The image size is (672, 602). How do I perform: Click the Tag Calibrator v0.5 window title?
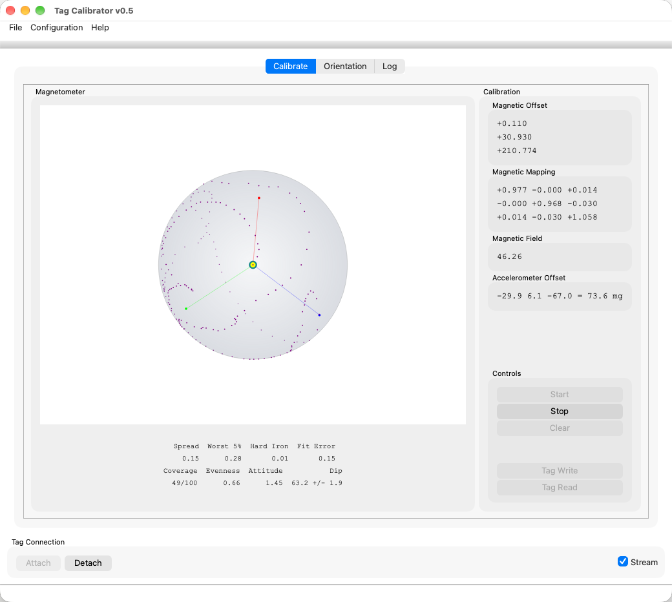click(x=94, y=11)
